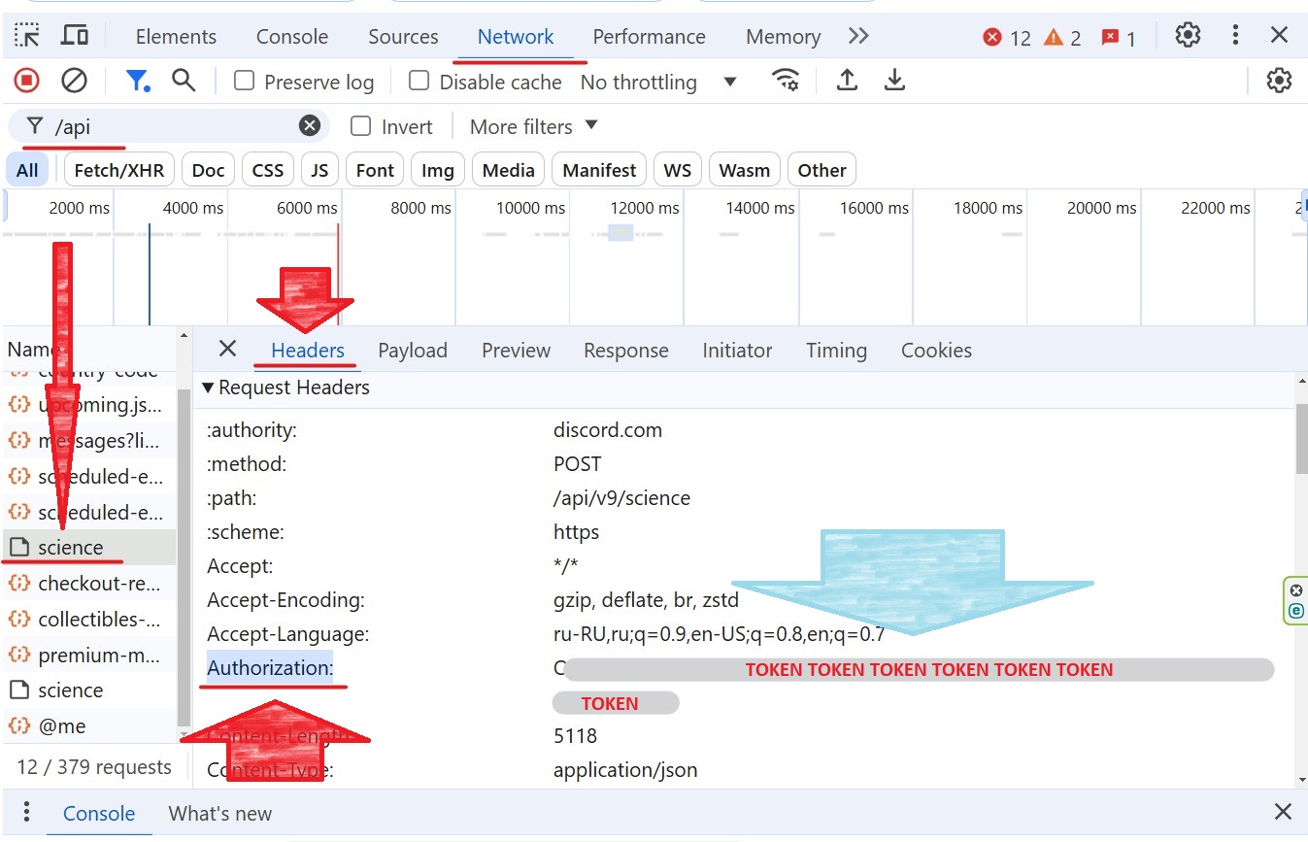Toggle the device toolbar icon
The width and height of the screenshot is (1308, 842).
tap(75, 36)
